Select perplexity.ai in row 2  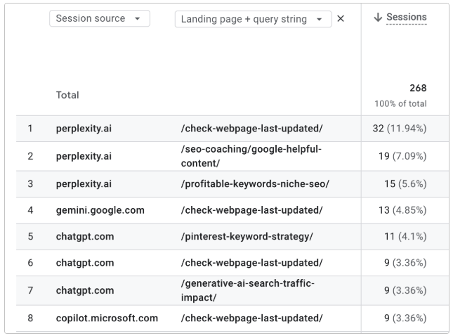tap(84, 156)
